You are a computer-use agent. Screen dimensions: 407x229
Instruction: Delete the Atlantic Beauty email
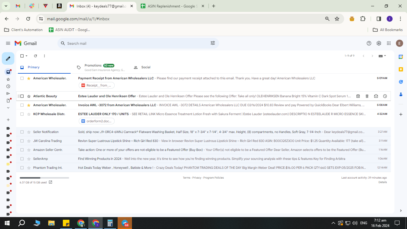coord(367,96)
